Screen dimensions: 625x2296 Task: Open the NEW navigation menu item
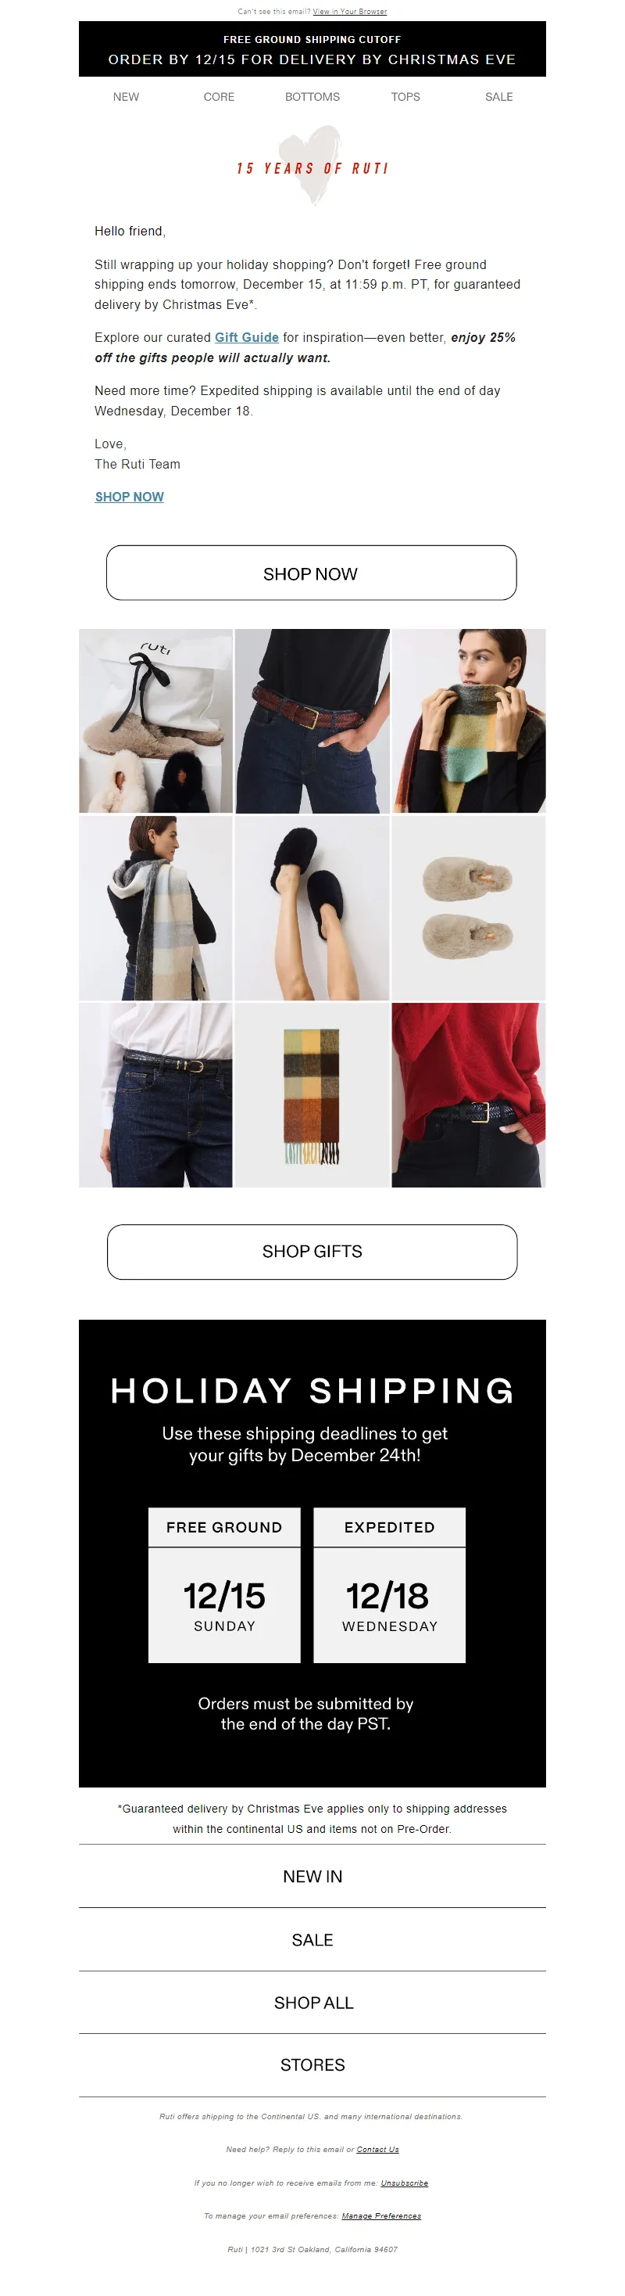(126, 97)
